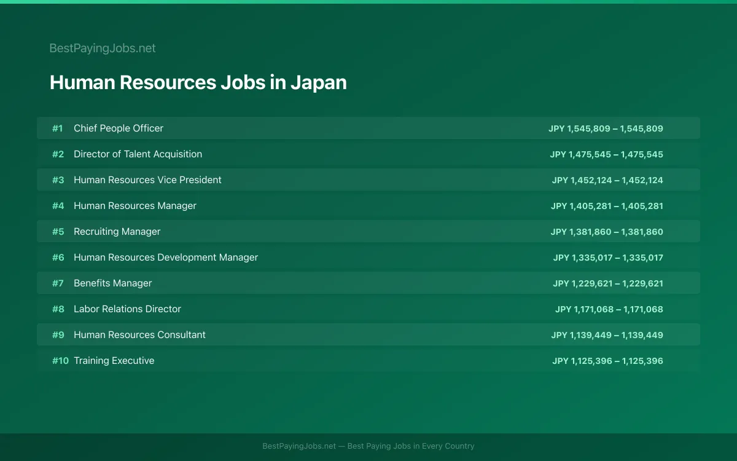Select the Human Resources Manager title
The width and height of the screenshot is (737, 461).
[x=135, y=206]
